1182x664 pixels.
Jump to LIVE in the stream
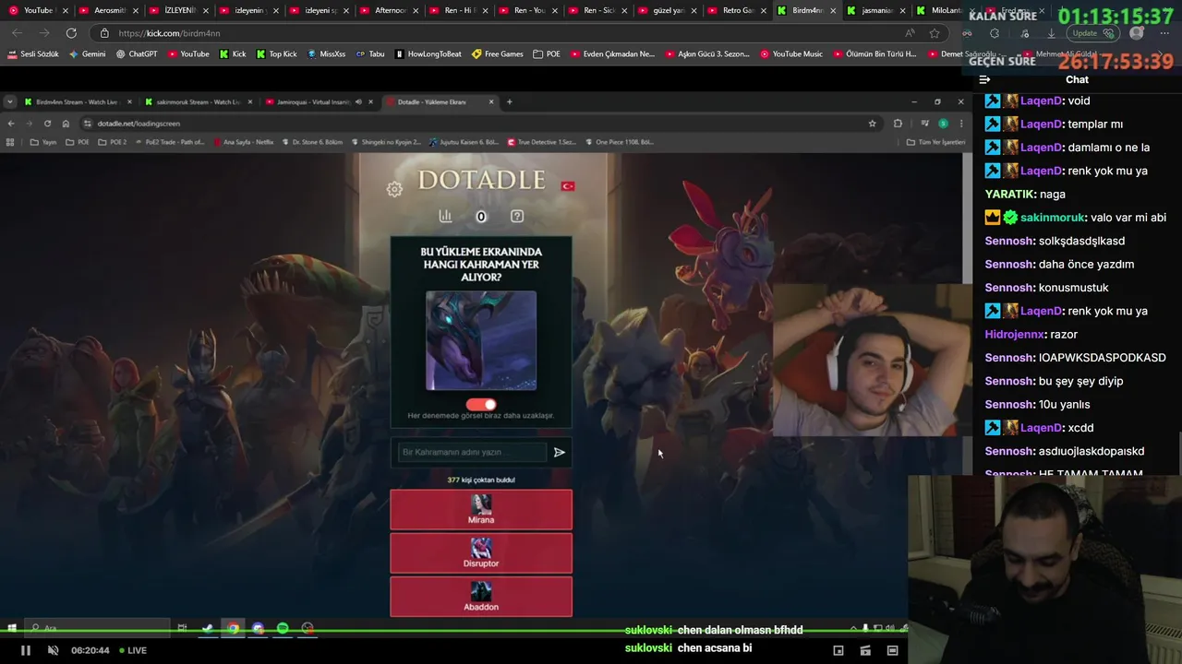coord(132,650)
